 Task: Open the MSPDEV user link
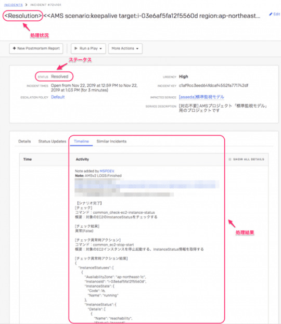point(107,171)
